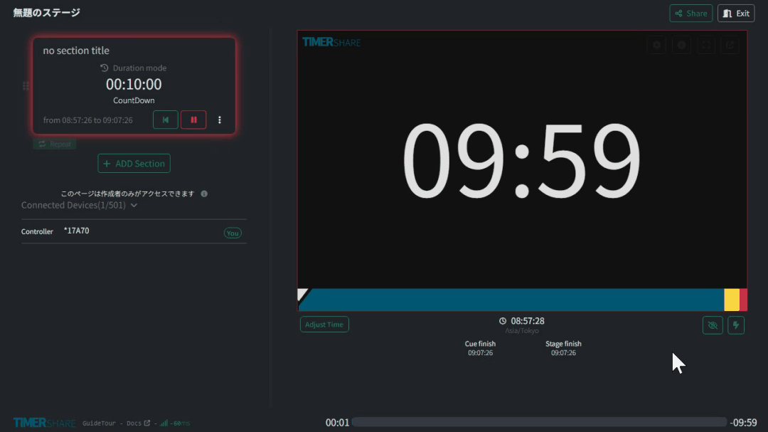Toggle the Repeat option
The image size is (768, 432).
point(54,144)
